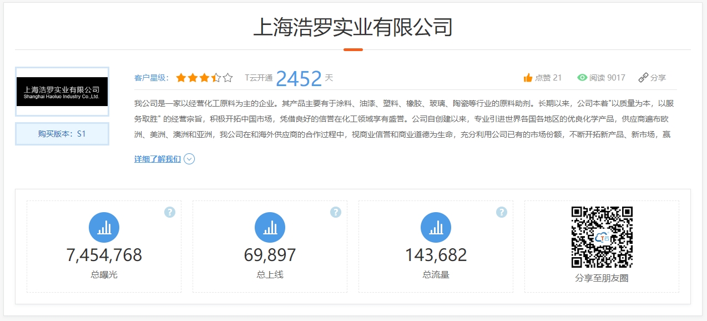Click the help icon in the 总曝光 card
Image resolution: width=707 pixels, height=321 pixels.
170,212
